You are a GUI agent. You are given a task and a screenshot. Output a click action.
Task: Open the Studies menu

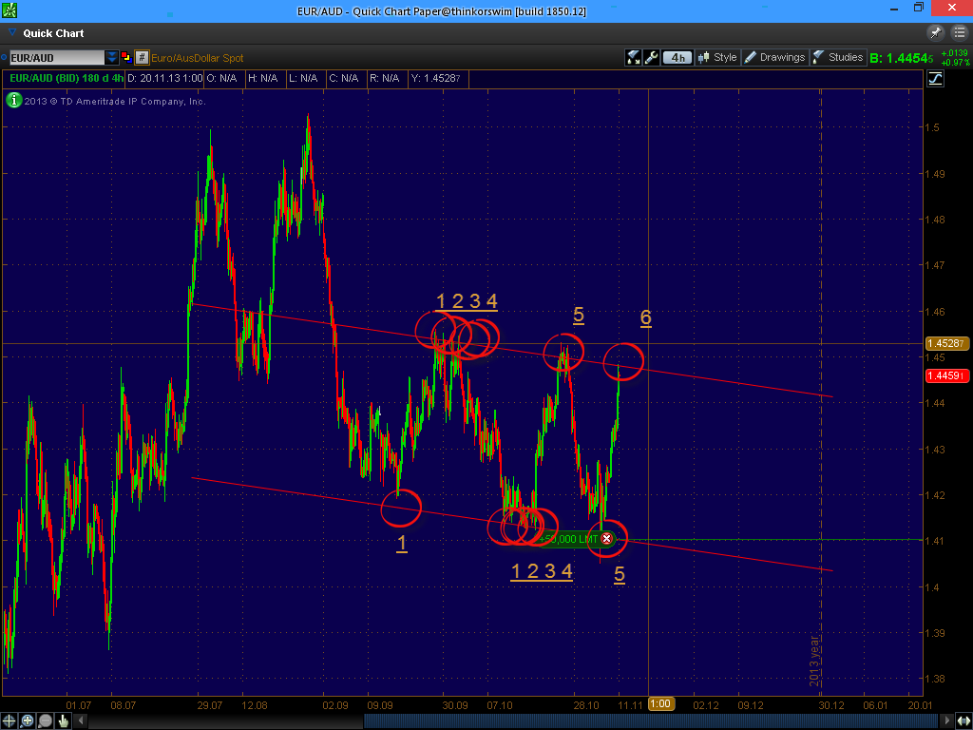click(x=837, y=58)
